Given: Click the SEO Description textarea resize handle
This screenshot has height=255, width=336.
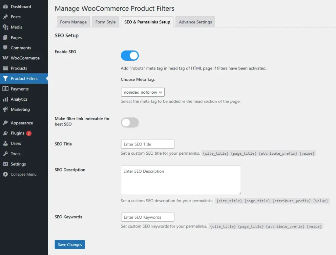Looking at the screenshot, I should pos(239,193).
